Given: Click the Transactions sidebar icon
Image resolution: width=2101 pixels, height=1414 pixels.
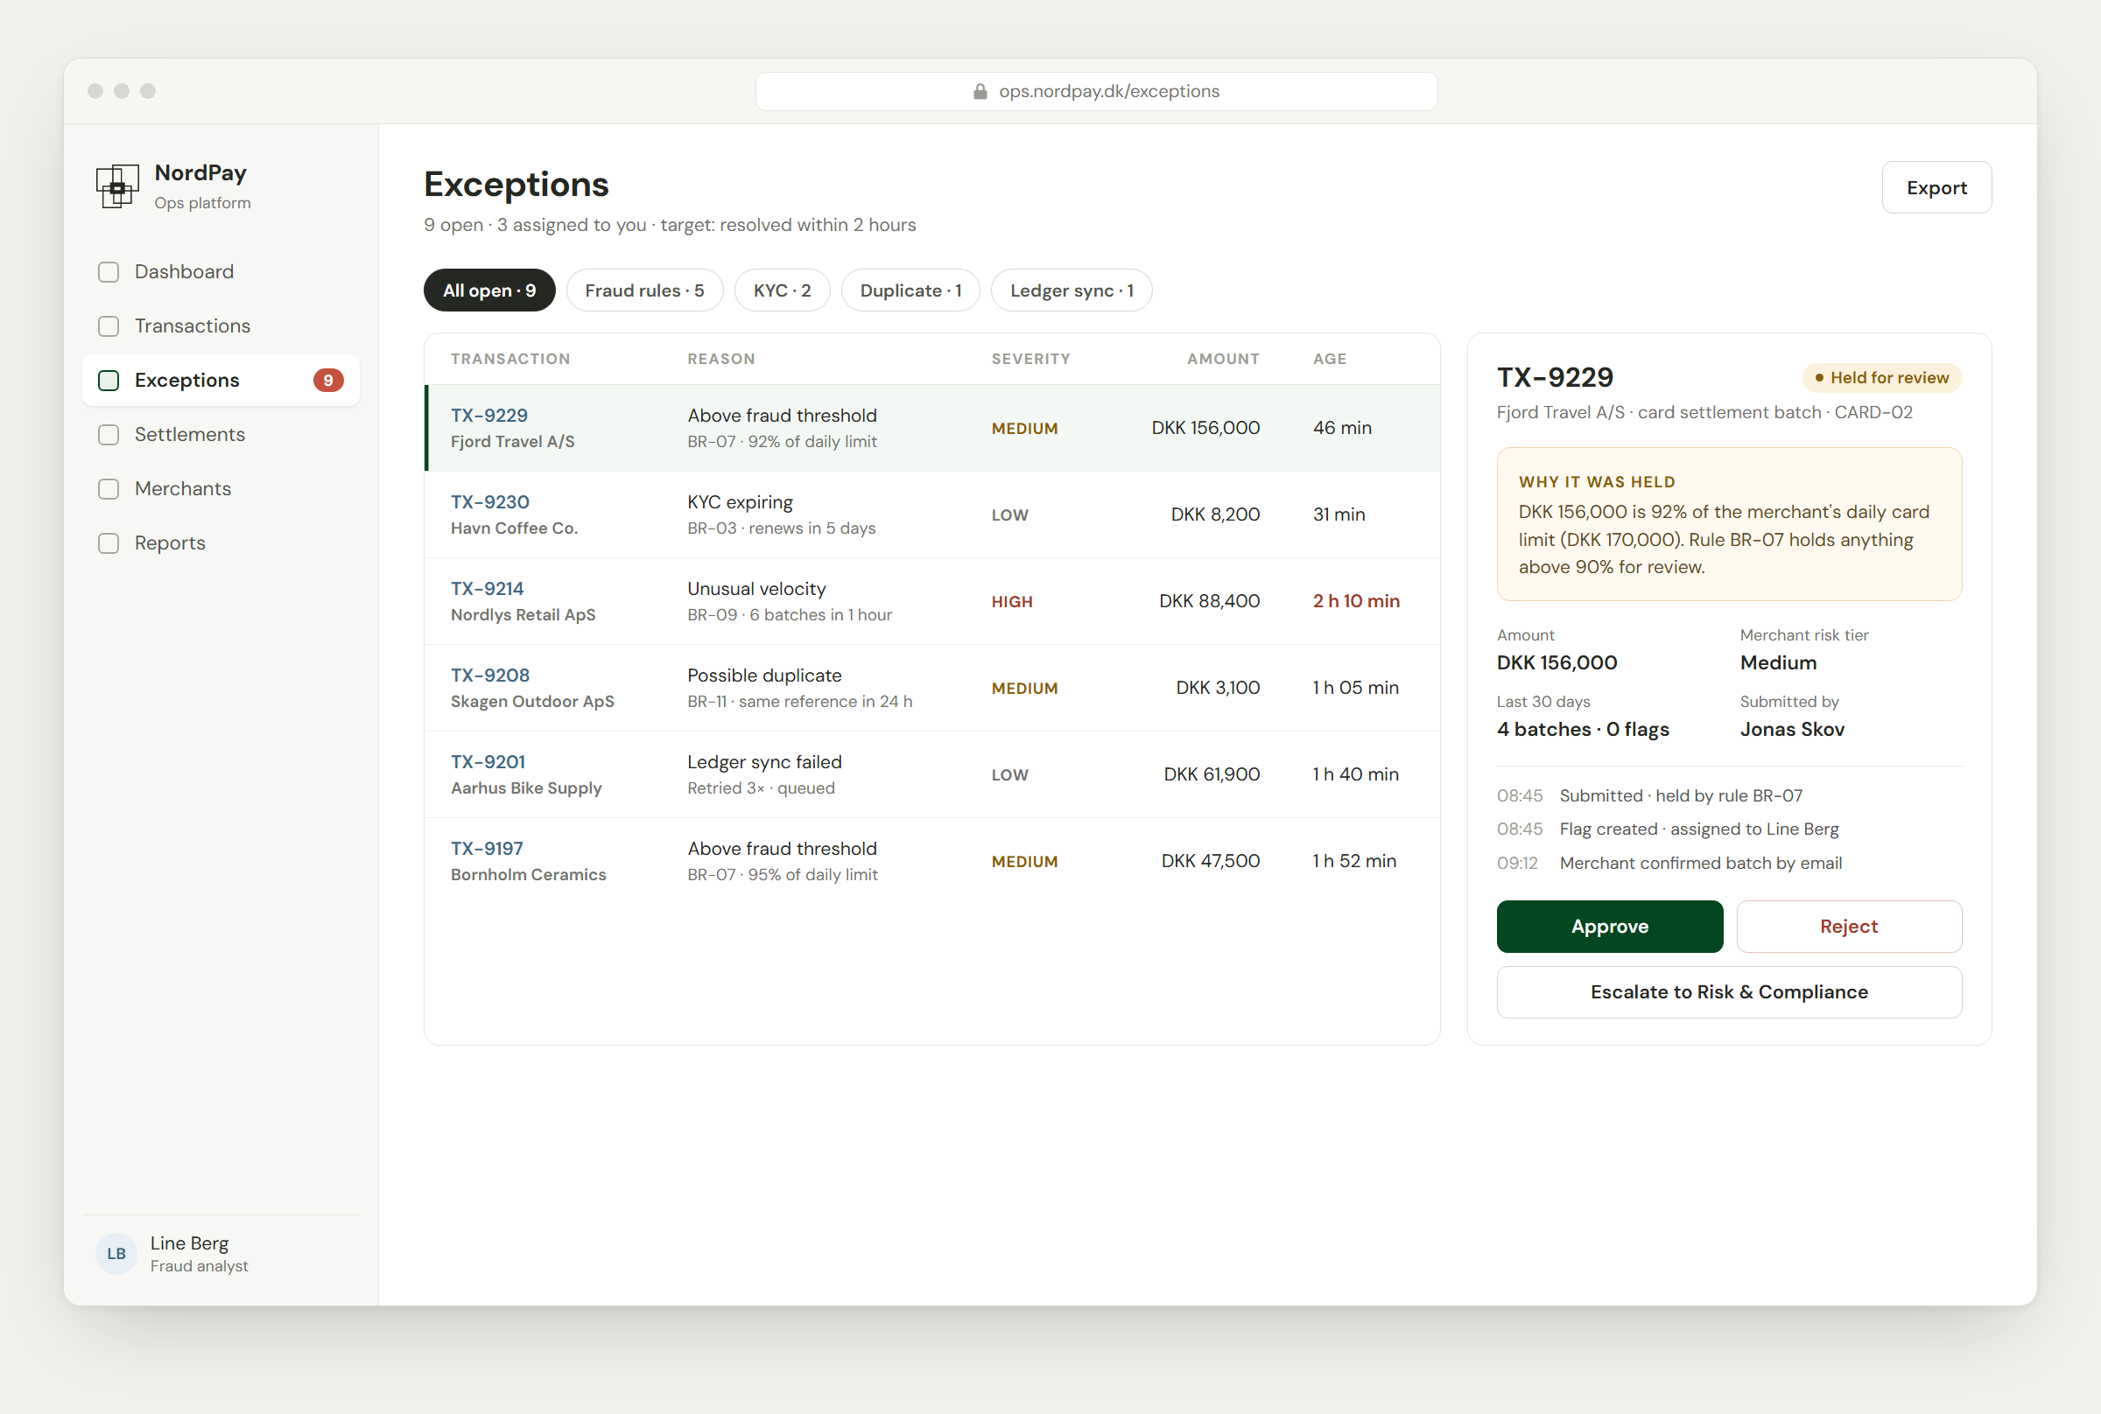Looking at the screenshot, I should pos(109,325).
